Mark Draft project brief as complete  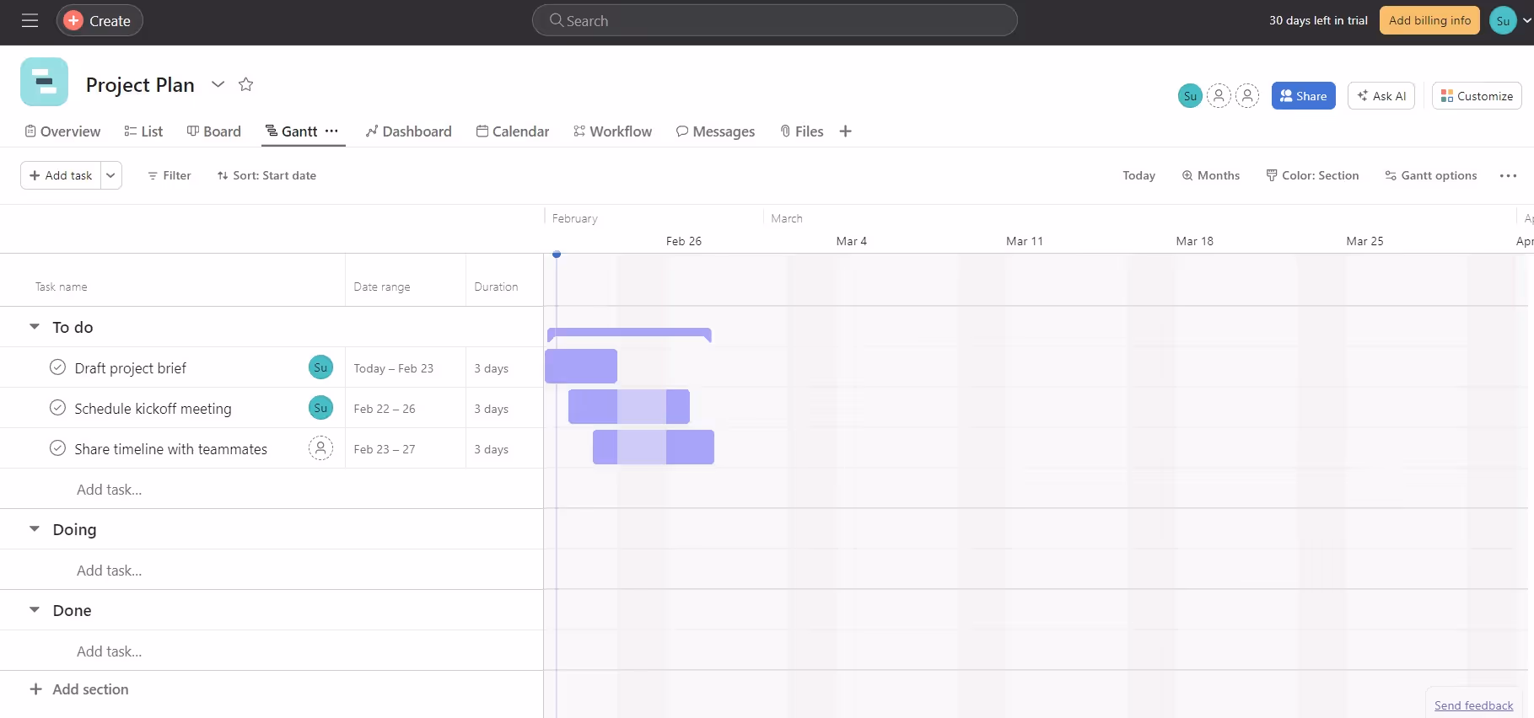pos(57,367)
